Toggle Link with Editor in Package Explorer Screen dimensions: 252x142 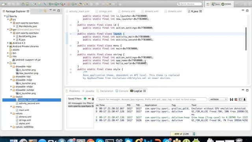pos(45,11)
